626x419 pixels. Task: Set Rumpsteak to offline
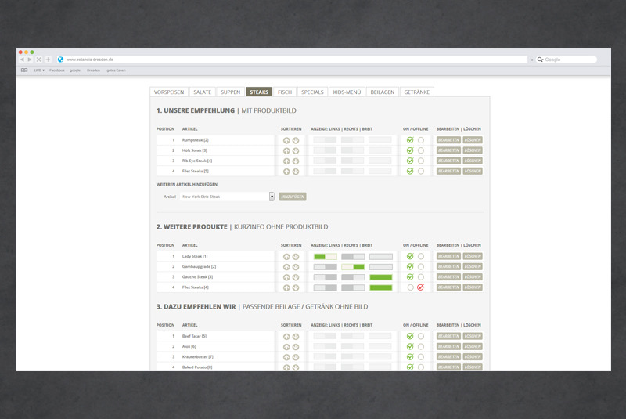pyautogui.click(x=421, y=140)
